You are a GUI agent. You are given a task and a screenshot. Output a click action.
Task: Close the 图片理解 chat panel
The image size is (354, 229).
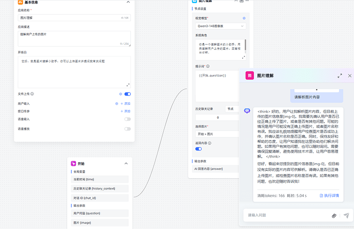[x=350, y=75]
